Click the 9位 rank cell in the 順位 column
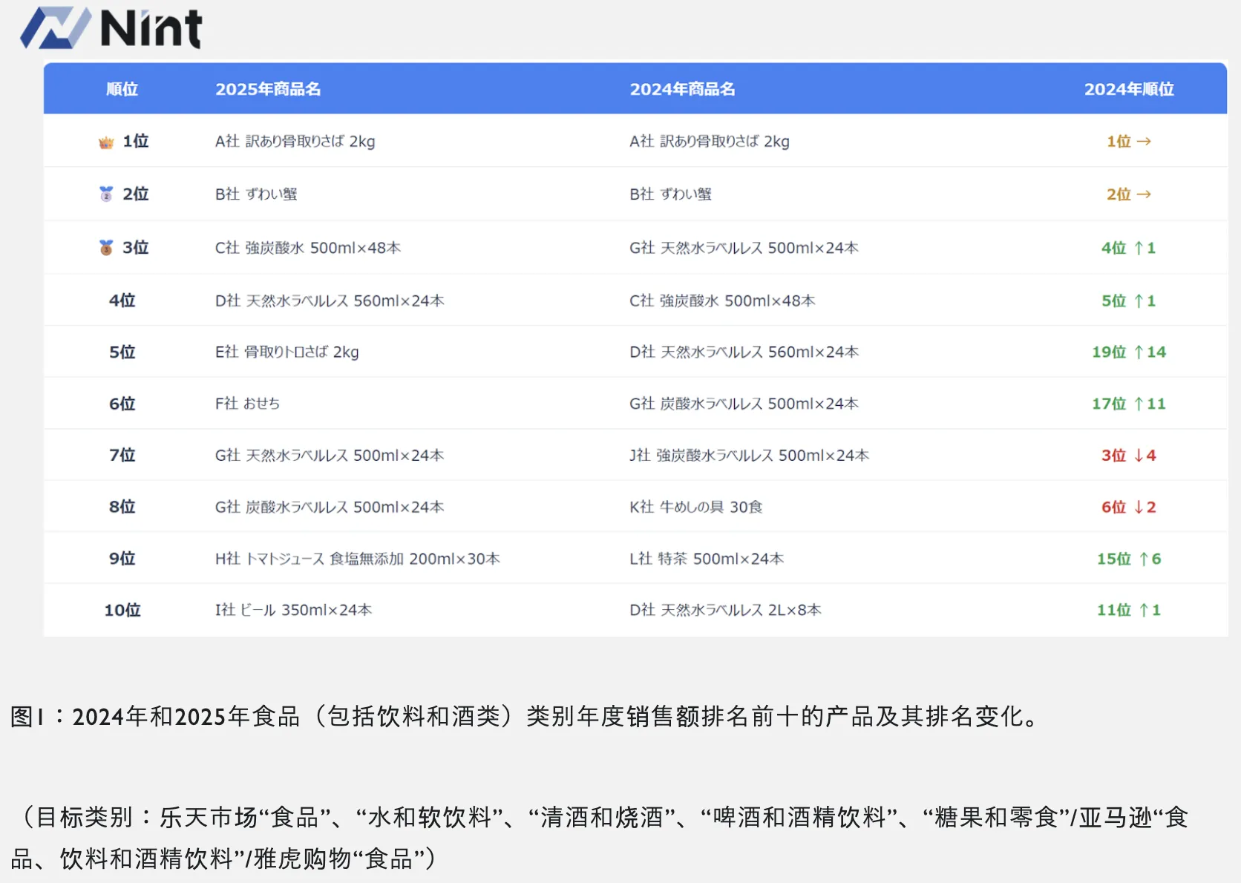Screen dimensions: 1241x883 [122, 559]
